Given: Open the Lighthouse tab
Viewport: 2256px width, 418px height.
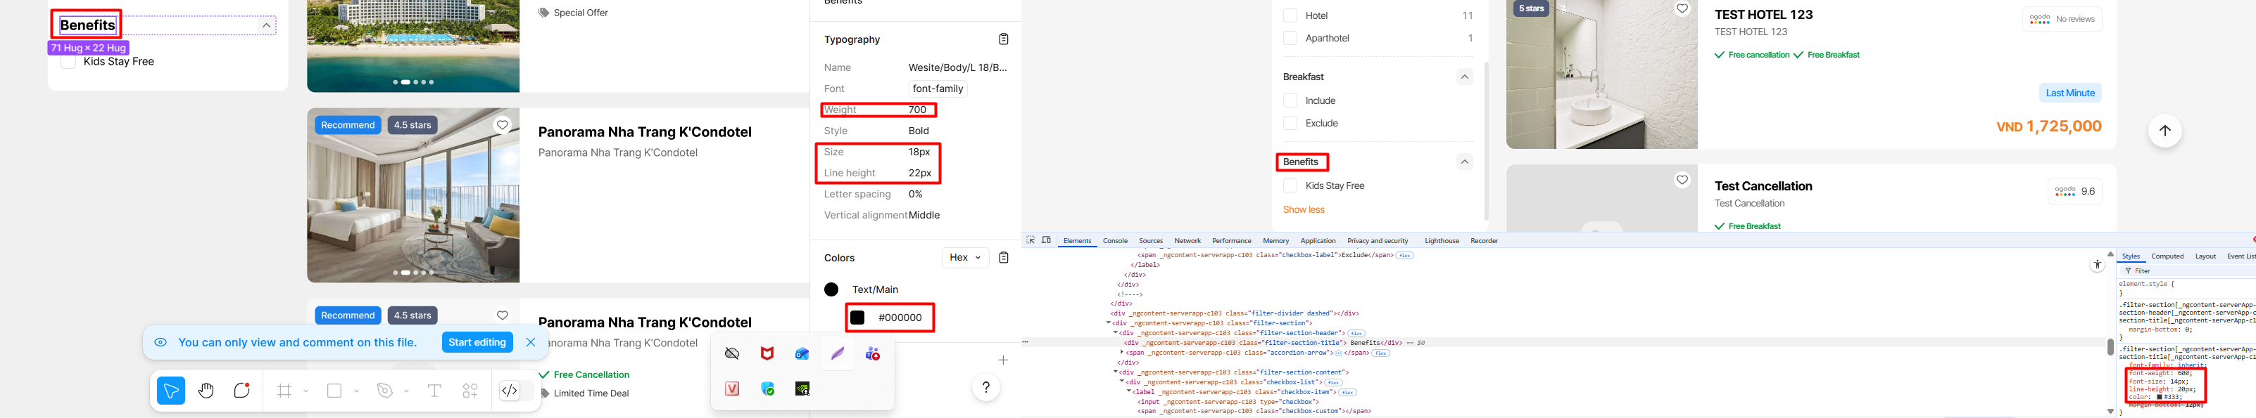Looking at the screenshot, I should click(x=1442, y=240).
